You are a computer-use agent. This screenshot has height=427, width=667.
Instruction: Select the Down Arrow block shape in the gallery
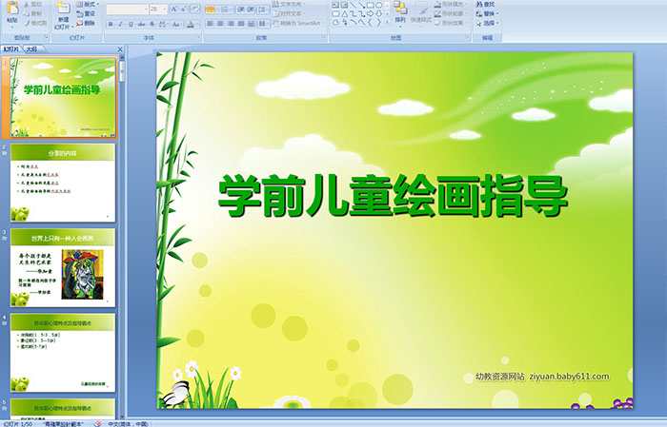coord(378,14)
